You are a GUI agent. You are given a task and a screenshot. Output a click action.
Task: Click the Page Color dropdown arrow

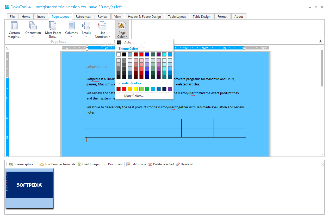click(126, 37)
